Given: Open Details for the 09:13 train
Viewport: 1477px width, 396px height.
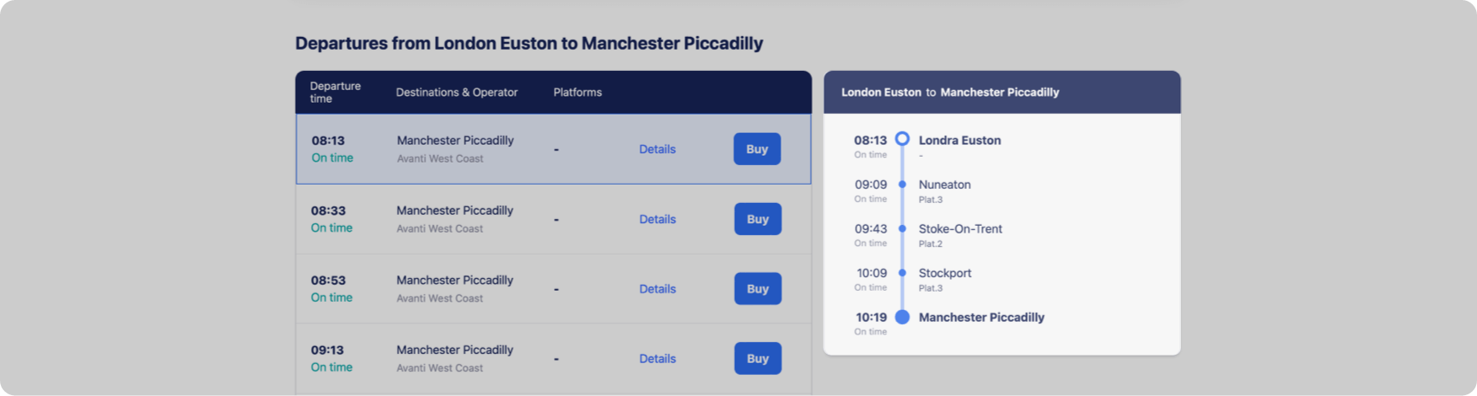Looking at the screenshot, I should pos(658,359).
